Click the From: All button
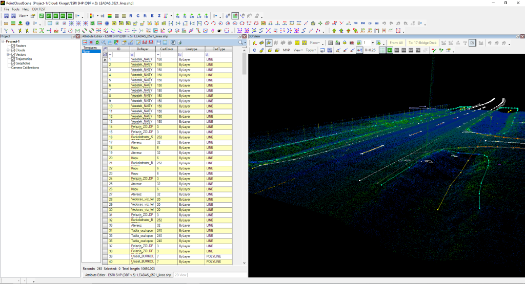Screen dimensions: 525x284 (396, 43)
